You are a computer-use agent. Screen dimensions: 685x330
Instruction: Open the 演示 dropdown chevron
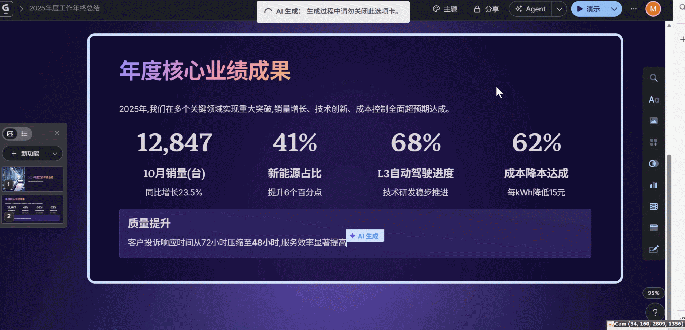pyautogui.click(x=614, y=9)
